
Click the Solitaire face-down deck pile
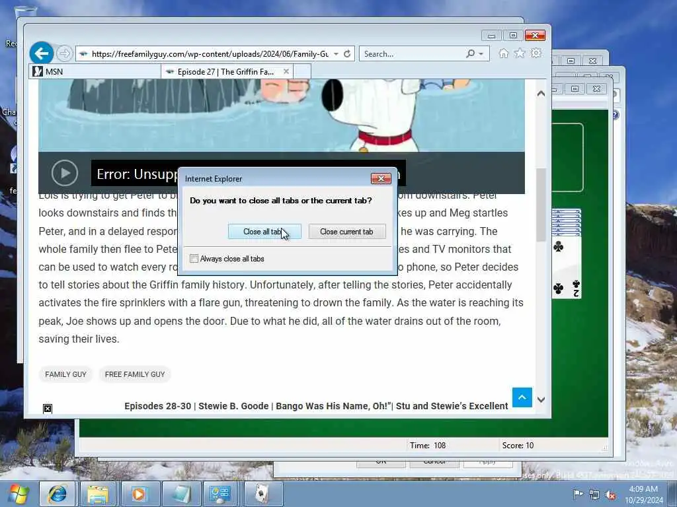pos(566,222)
